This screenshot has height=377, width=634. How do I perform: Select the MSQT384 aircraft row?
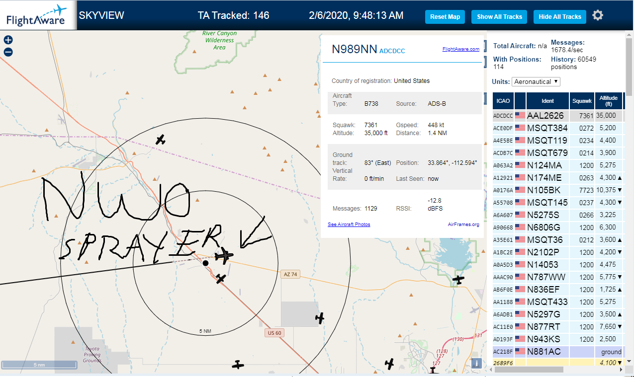[558, 128]
